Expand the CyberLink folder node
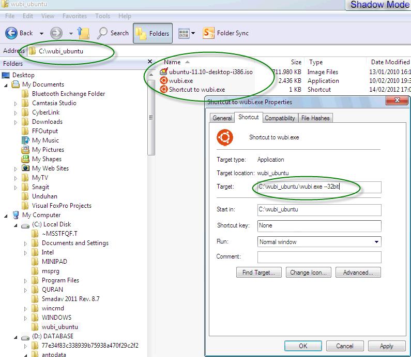411x357 pixels. click(16, 113)
